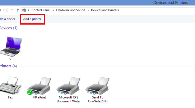Select the Microsoft XPS Document Writer icon
This screenshot has height=108, width=195.
pyautogui.click(x=68, y=86)
